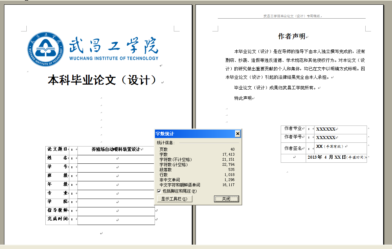Click the 显示工具栏 button
The height and width of the screenshot is (249, 392).
point(175,199)
